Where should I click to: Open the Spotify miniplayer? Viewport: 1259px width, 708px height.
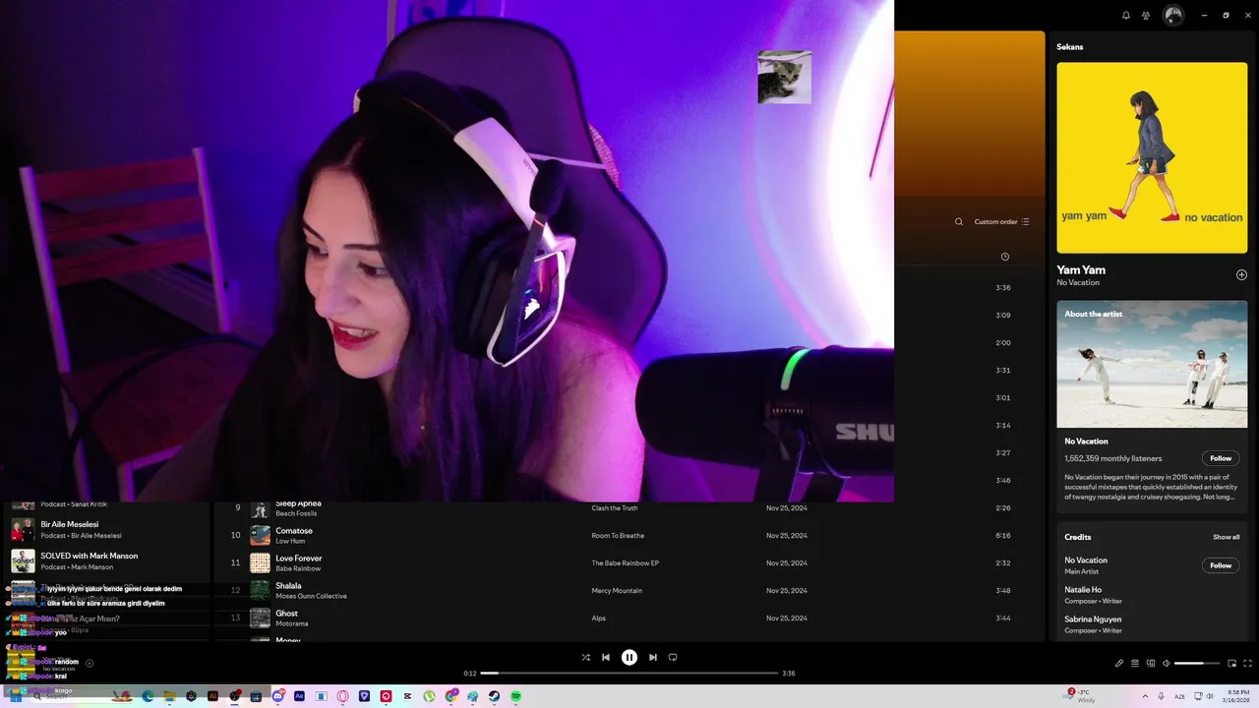click(x=1231, y=663)
